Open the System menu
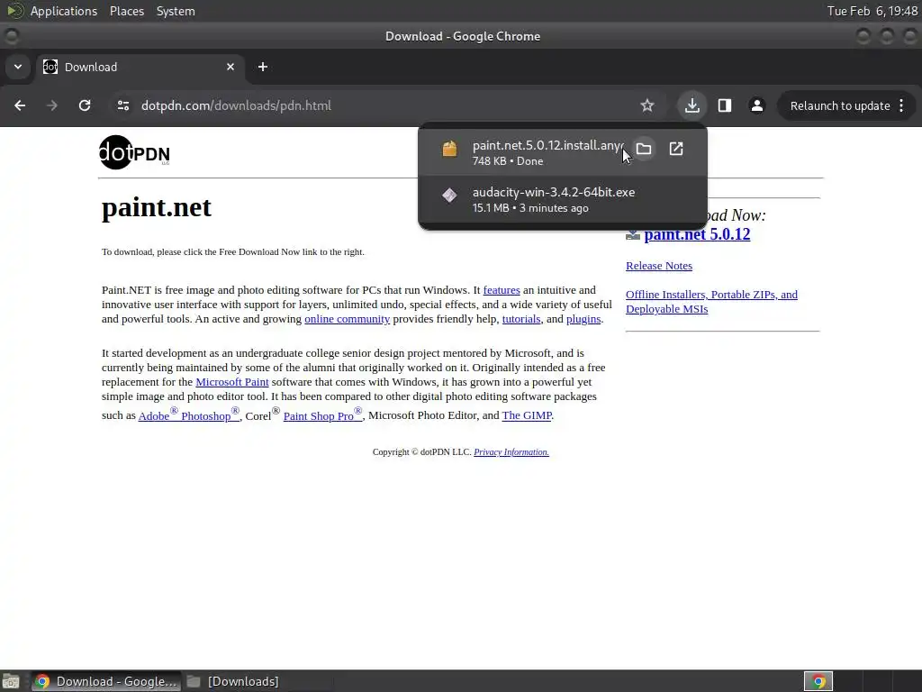Viewport: 922px width, 692px height. point(176,11)
